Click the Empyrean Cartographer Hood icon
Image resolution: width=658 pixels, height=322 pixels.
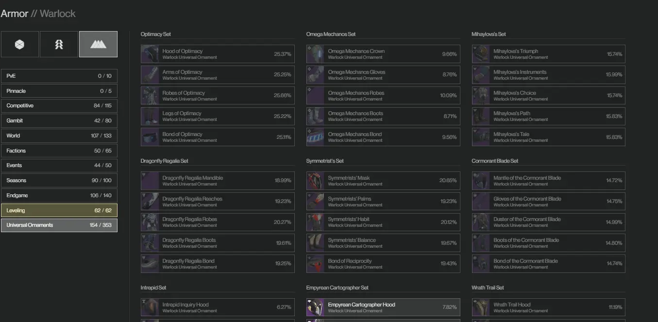[x=315, y=307]
